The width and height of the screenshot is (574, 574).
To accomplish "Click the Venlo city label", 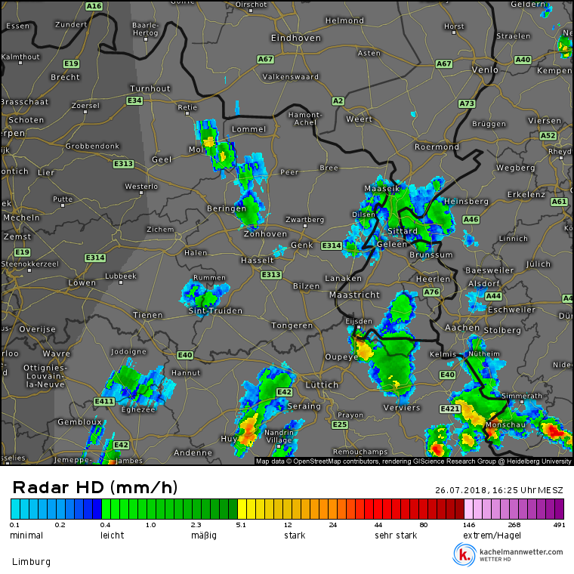I will click(x=485, y=69).
